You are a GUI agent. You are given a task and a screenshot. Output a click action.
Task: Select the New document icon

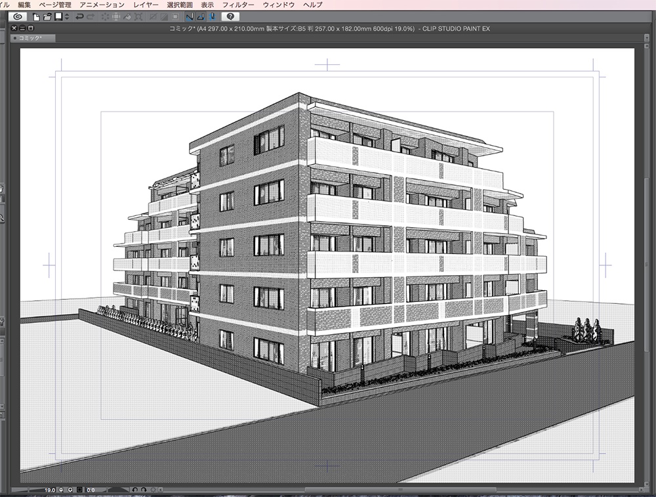pyautogui.click(x=35, y=18)
